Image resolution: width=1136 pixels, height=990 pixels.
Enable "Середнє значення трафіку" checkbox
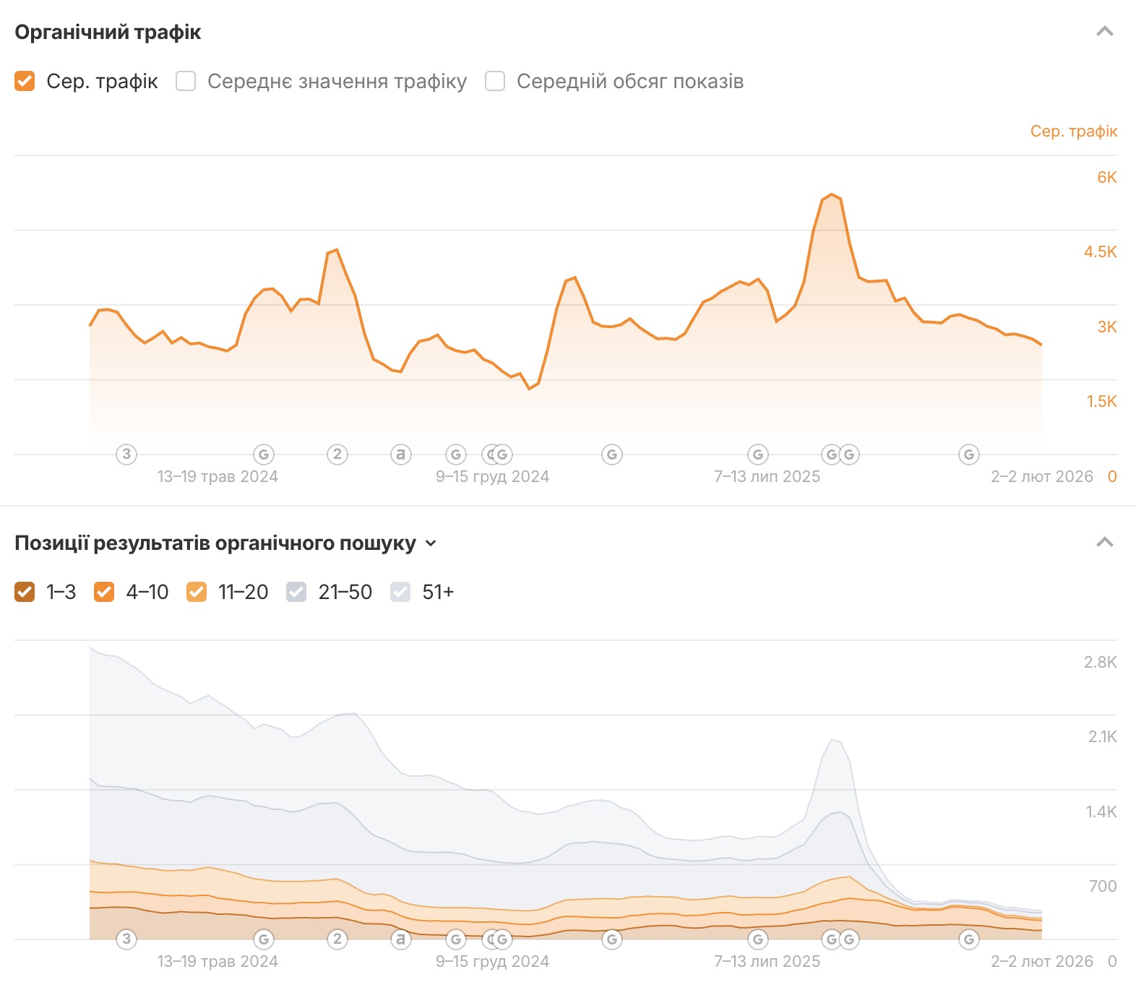click(x=186, y=81)
